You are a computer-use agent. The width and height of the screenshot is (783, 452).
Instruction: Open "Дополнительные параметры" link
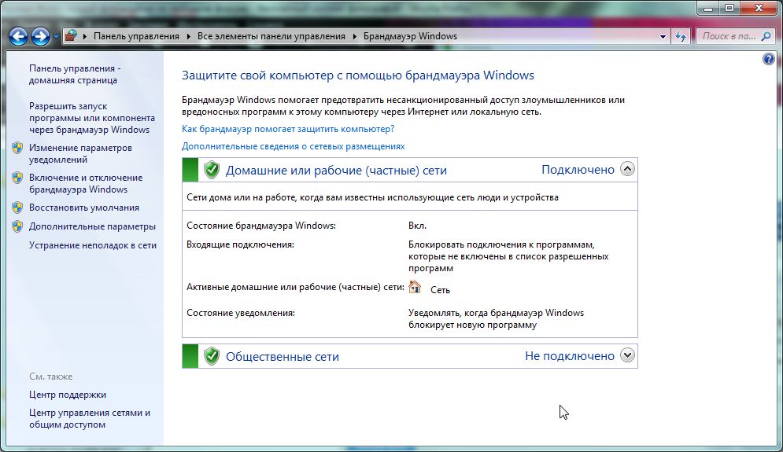coord(92,226)
